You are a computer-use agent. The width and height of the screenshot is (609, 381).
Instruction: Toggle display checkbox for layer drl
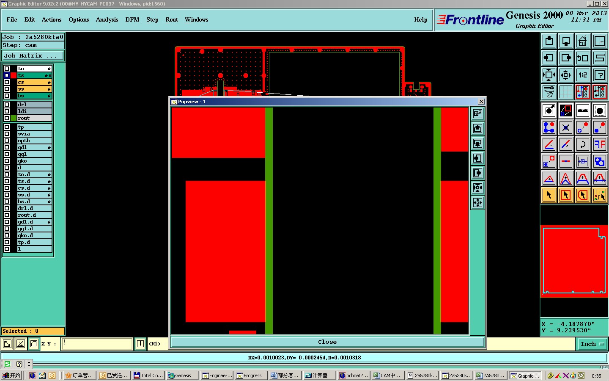tap(7, 105)
